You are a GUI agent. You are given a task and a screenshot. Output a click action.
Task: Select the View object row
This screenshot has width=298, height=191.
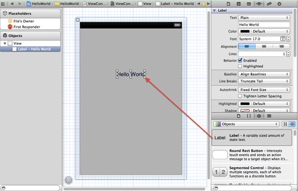click(x=31, y=43)
